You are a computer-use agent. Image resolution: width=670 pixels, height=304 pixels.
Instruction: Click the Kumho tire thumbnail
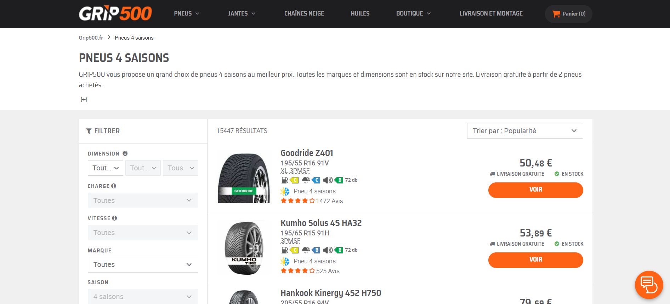click(x=244, y=248)
